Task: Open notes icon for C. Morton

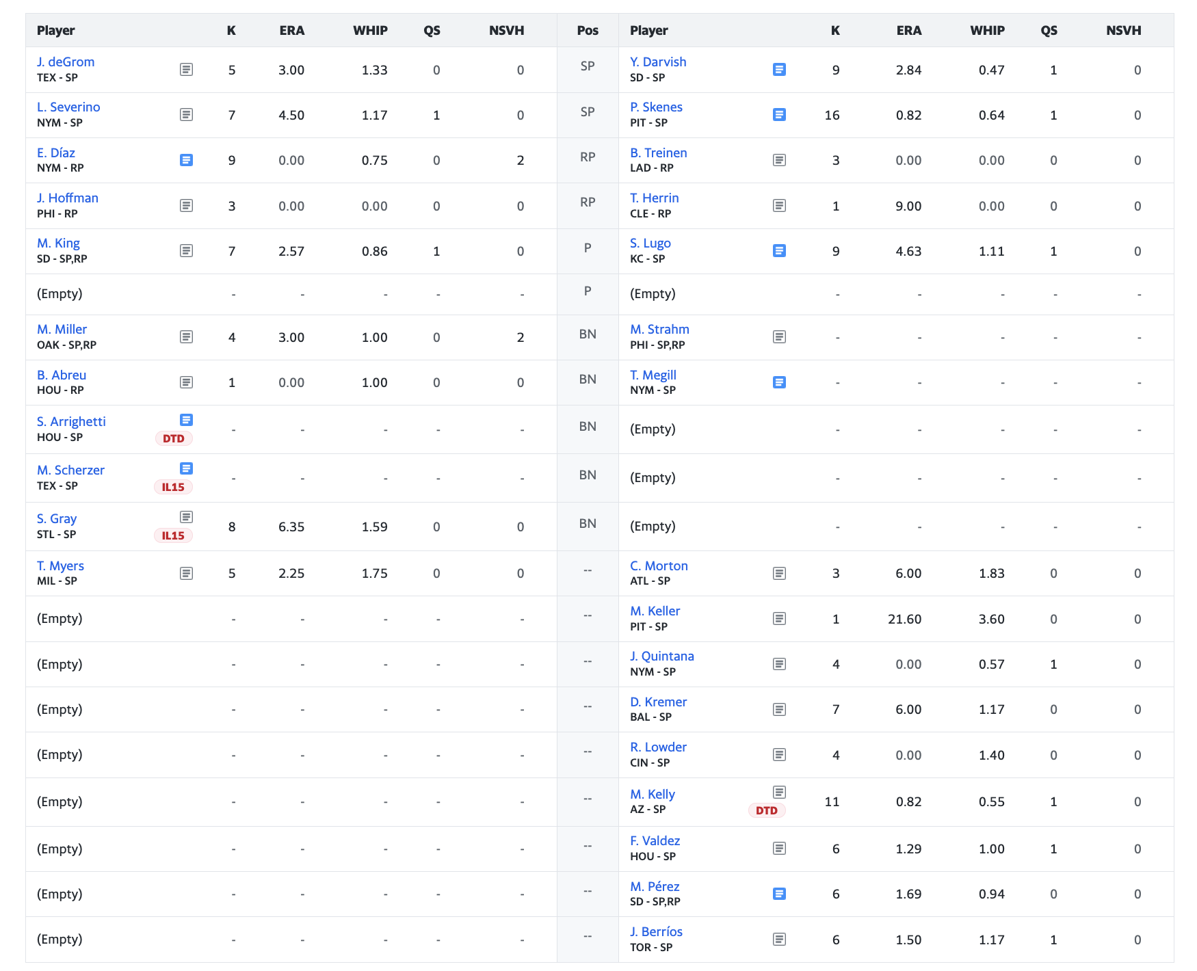Action: tap(779, 573)
